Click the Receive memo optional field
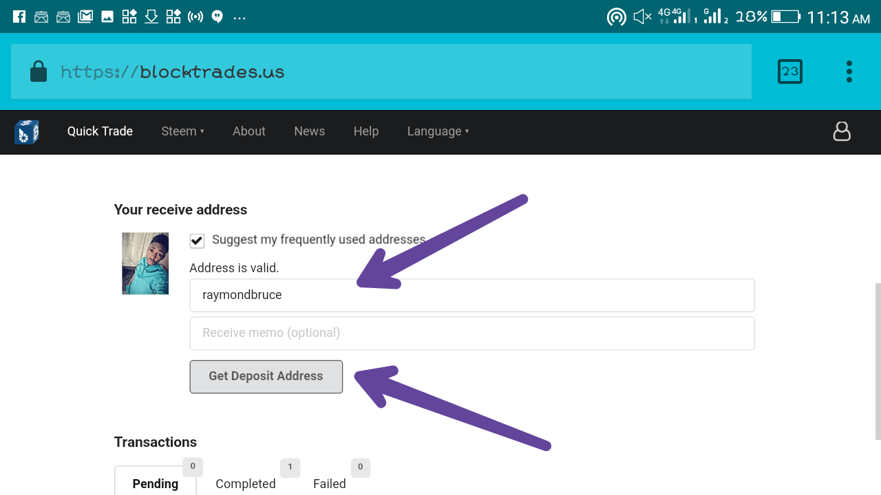This screenshot has width=881, height=495. click(x=472, y=333)
